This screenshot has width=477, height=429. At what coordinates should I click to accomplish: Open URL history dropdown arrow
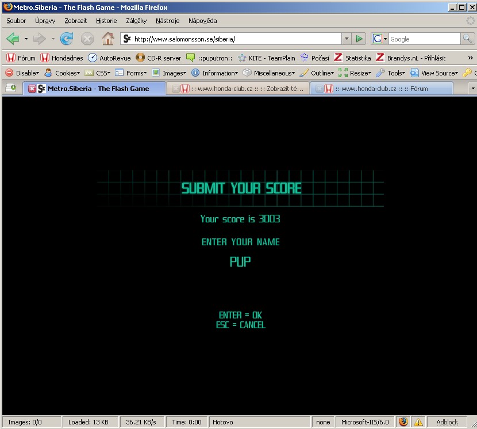pos(346,39)
